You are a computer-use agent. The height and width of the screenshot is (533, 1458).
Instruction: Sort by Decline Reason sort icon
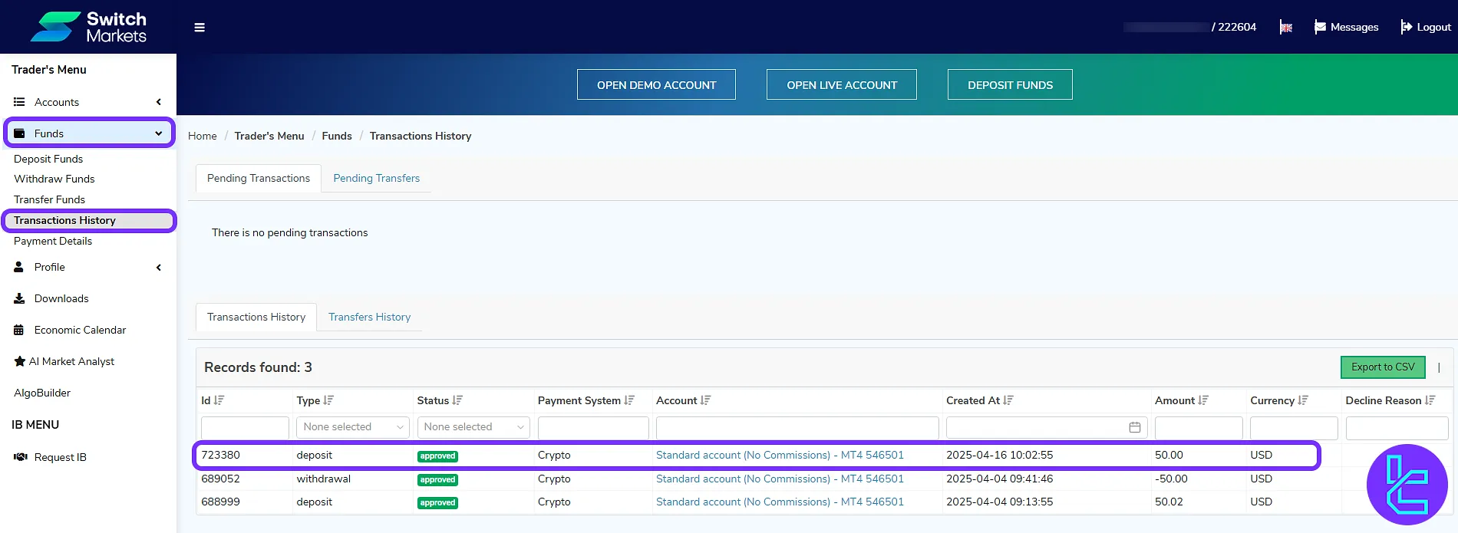(1430, 400)
